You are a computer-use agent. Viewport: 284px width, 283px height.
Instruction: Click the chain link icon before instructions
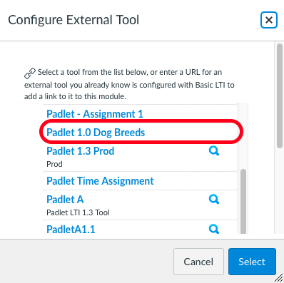[30, 73]
